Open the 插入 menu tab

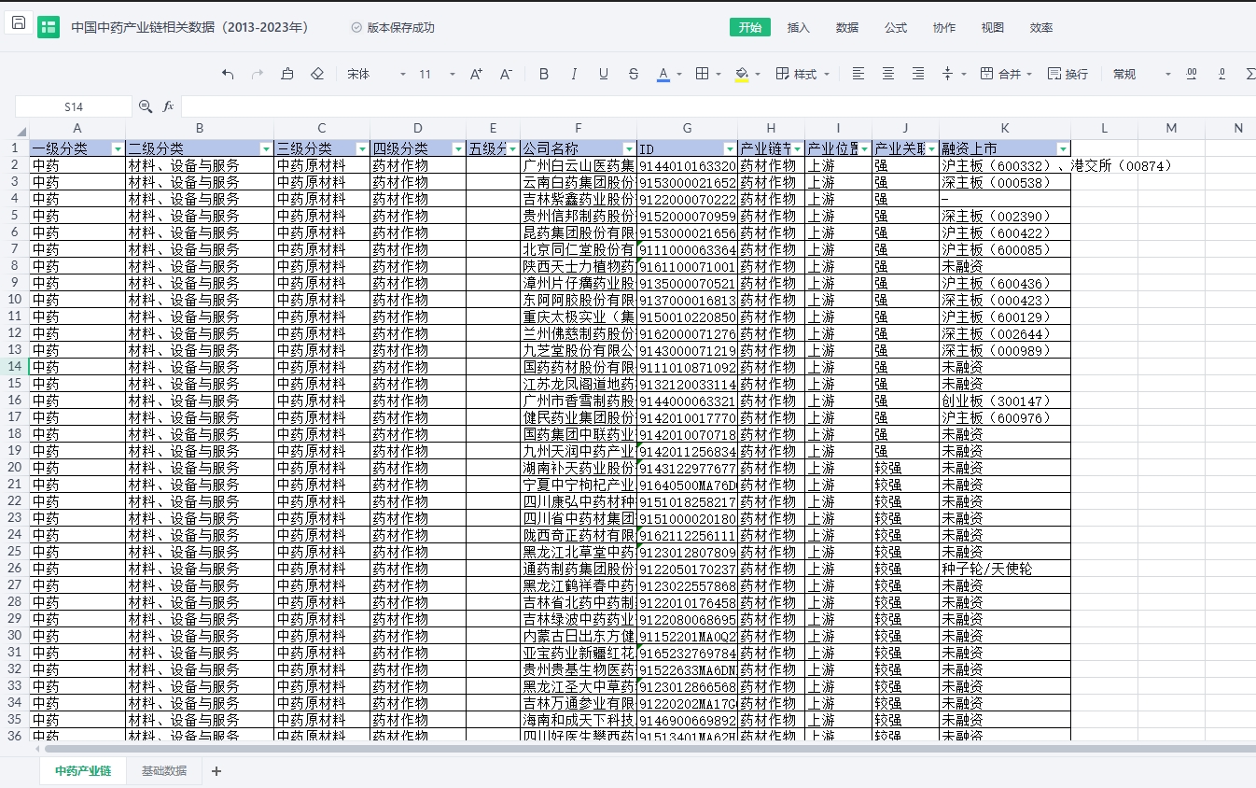coord(799,27)
